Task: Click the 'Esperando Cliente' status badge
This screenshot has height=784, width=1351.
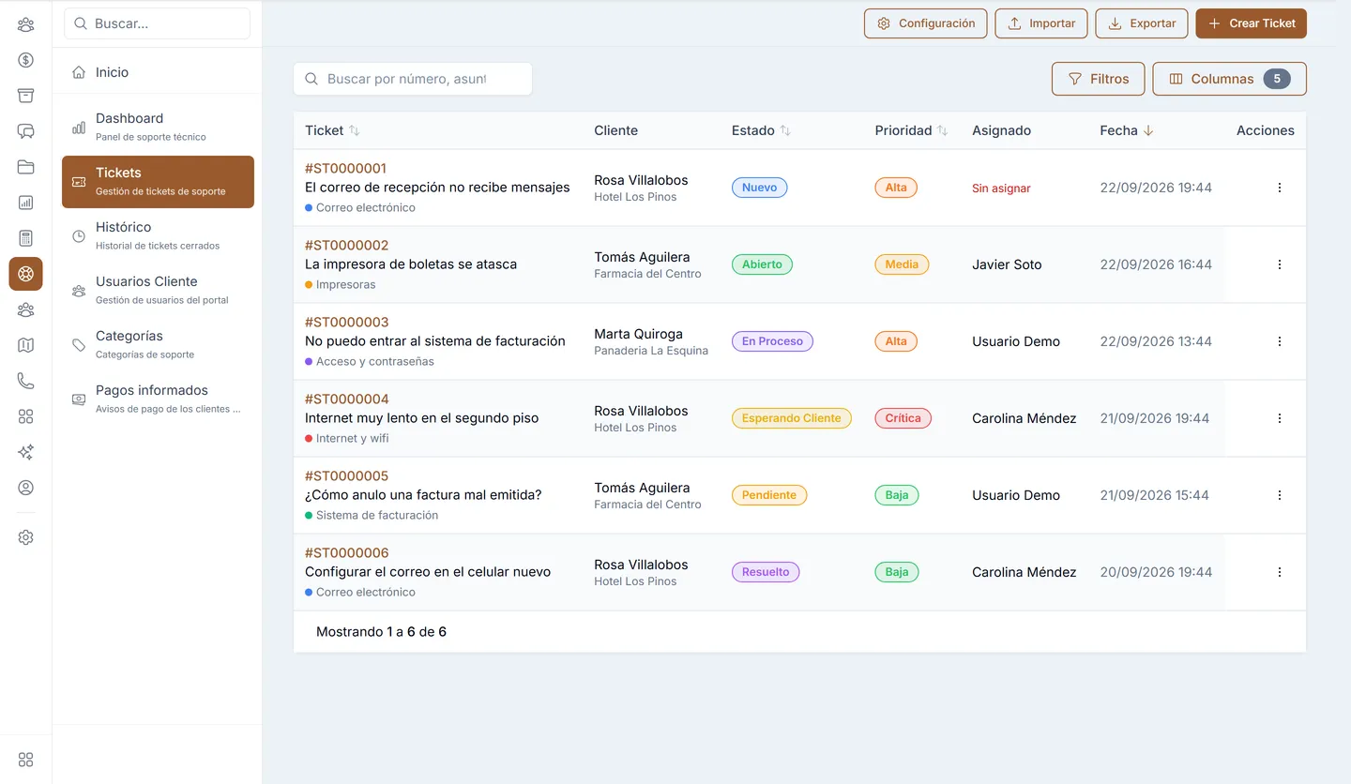Action: coord(792,418)
